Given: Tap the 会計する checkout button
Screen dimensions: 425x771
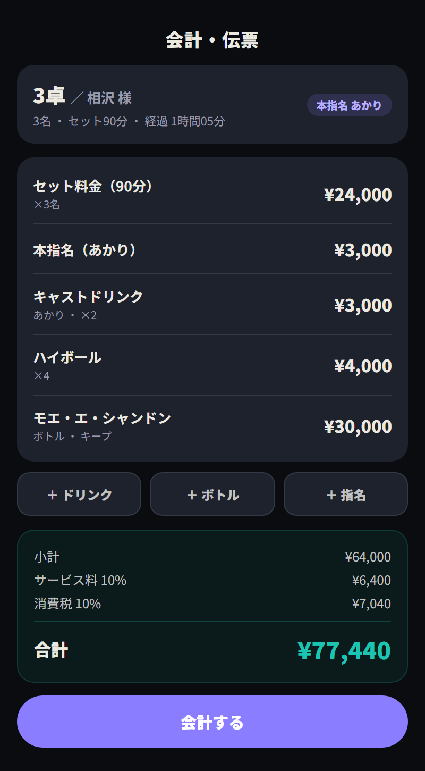Looking at the screenshot, I should (x=212, y=722).
